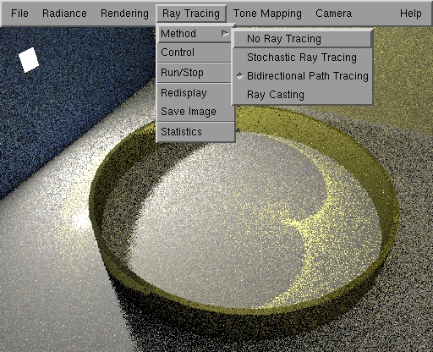Open the Tone Mapping menu
This screenshot has width=433, height=352.
click(x=267, y=14)
